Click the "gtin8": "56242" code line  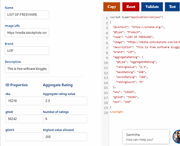(126, 97)
